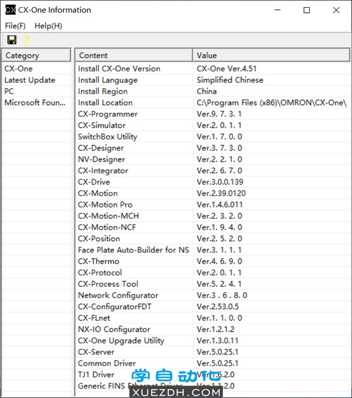Screen dimensions: 352x398
Task: Select Face Plate Auto-Builder for NS row
Action: pyautogui.click(x=213, y=250)
